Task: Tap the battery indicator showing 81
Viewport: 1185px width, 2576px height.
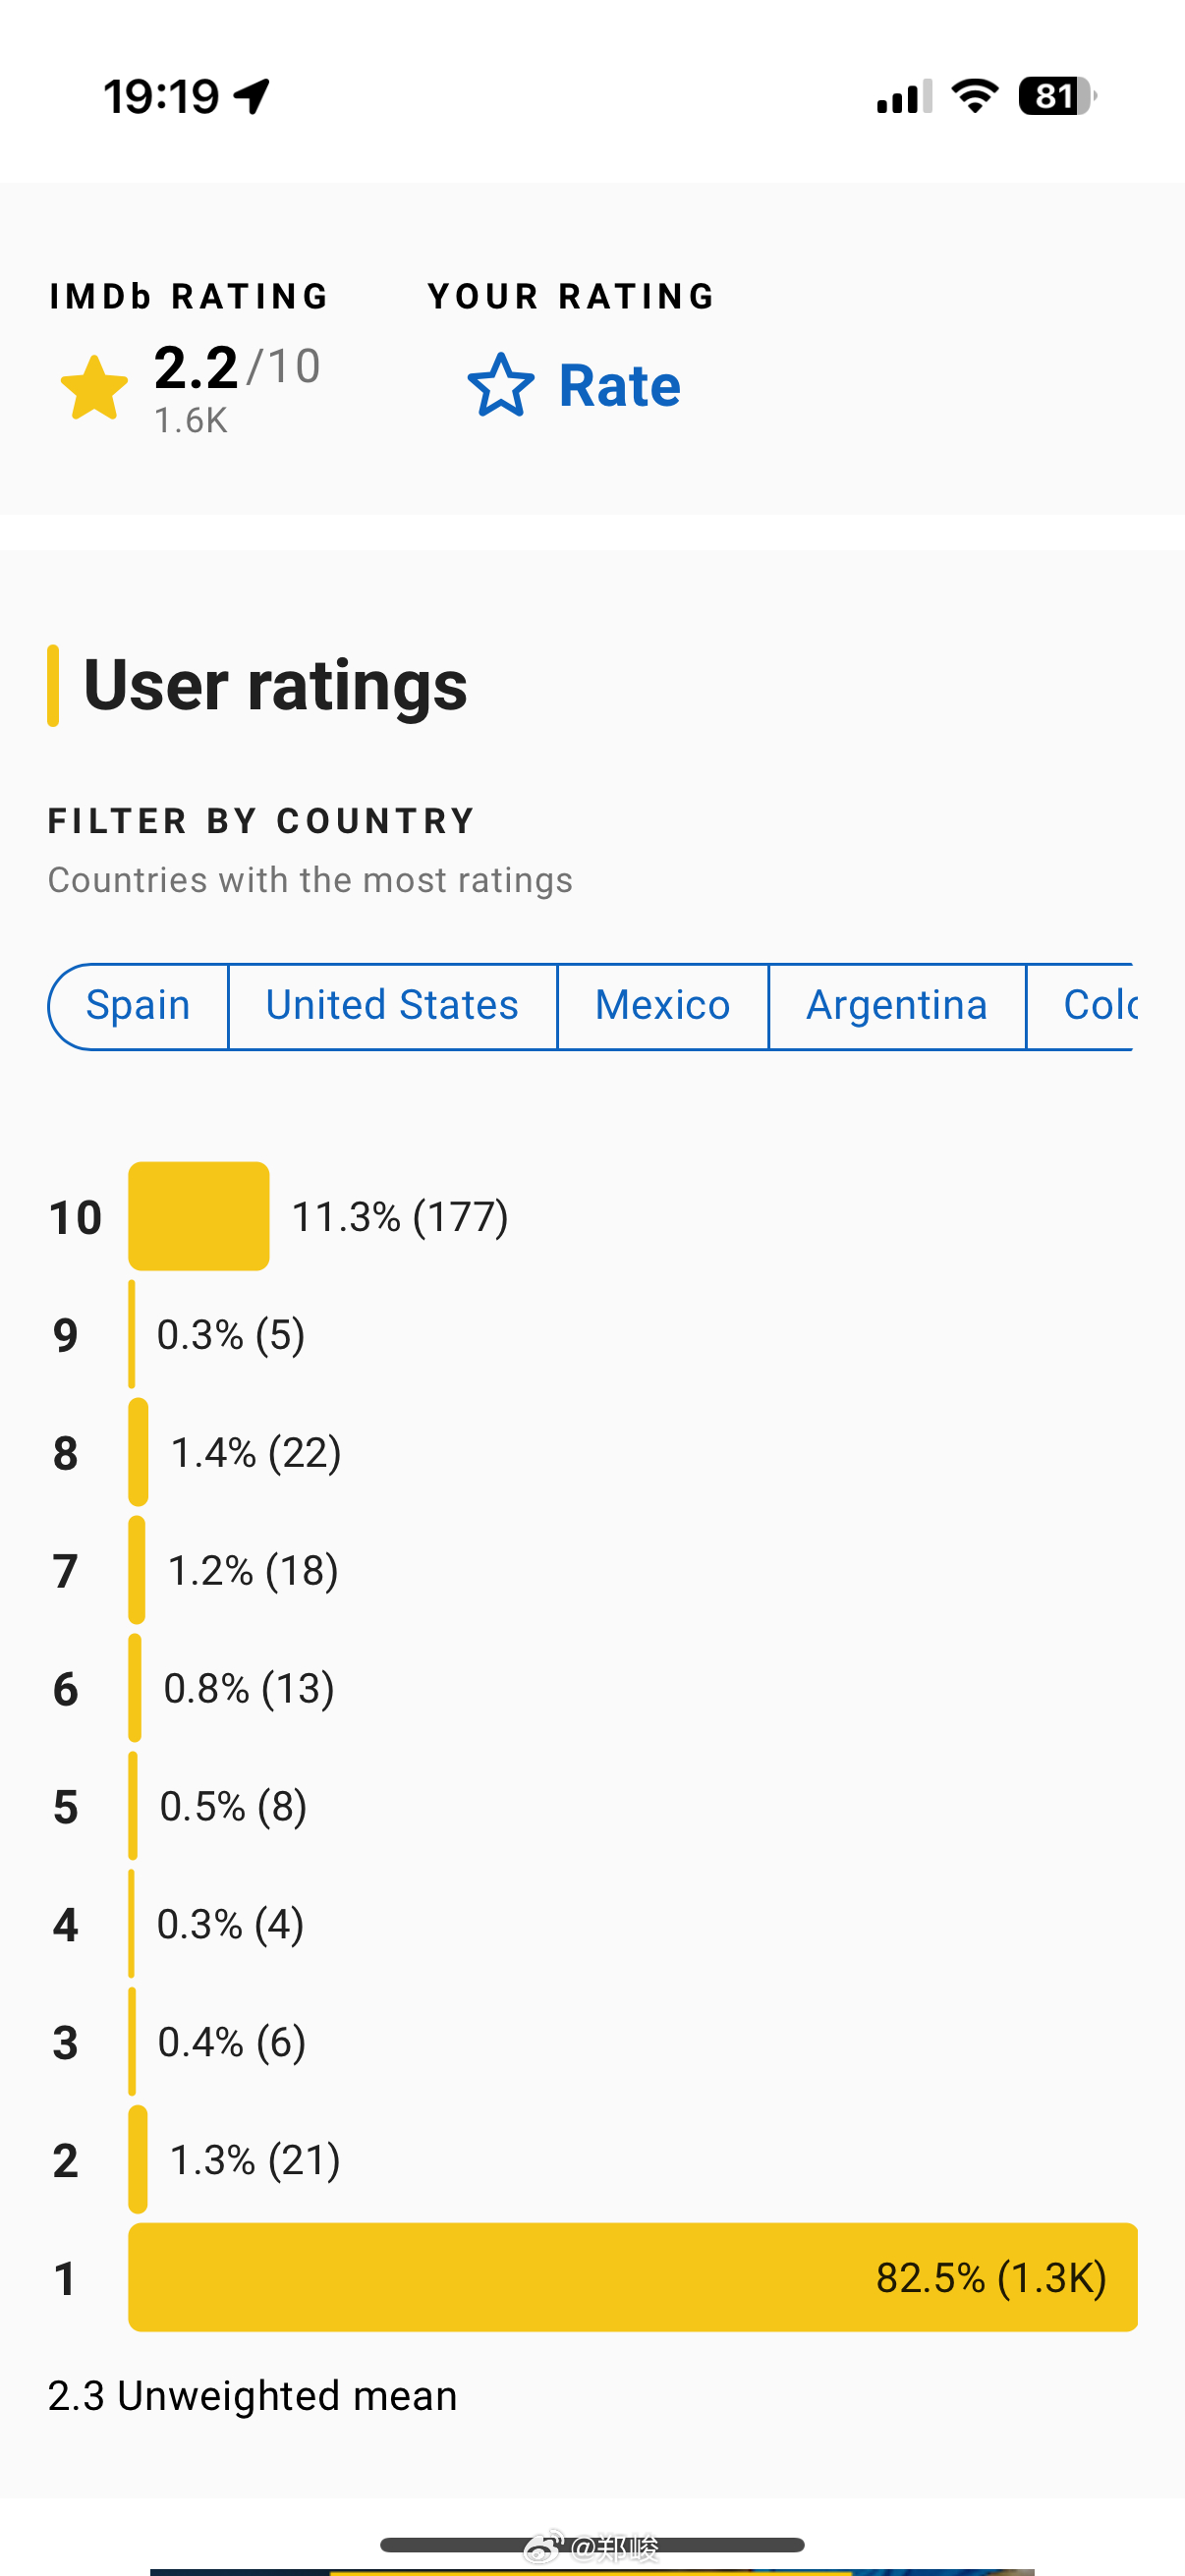Action: pyautogui.click(x=1057, y=96)
